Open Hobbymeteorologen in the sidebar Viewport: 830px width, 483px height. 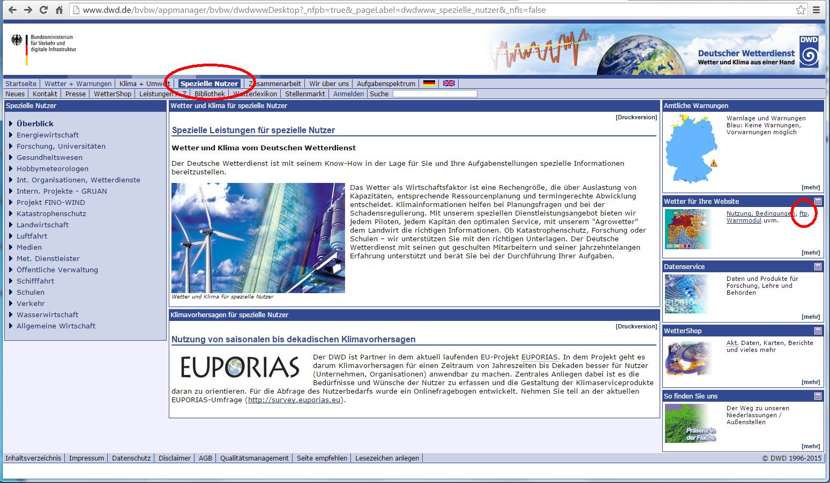coord(53,168)
